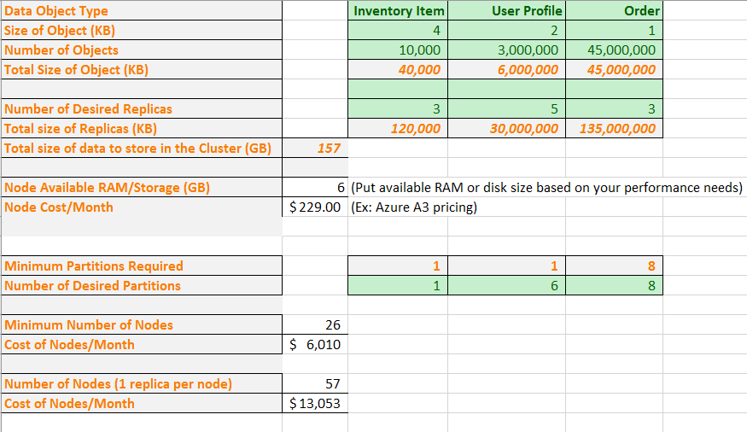Click the 'Total Size of Object (KB)' label

tap(142, 69)
